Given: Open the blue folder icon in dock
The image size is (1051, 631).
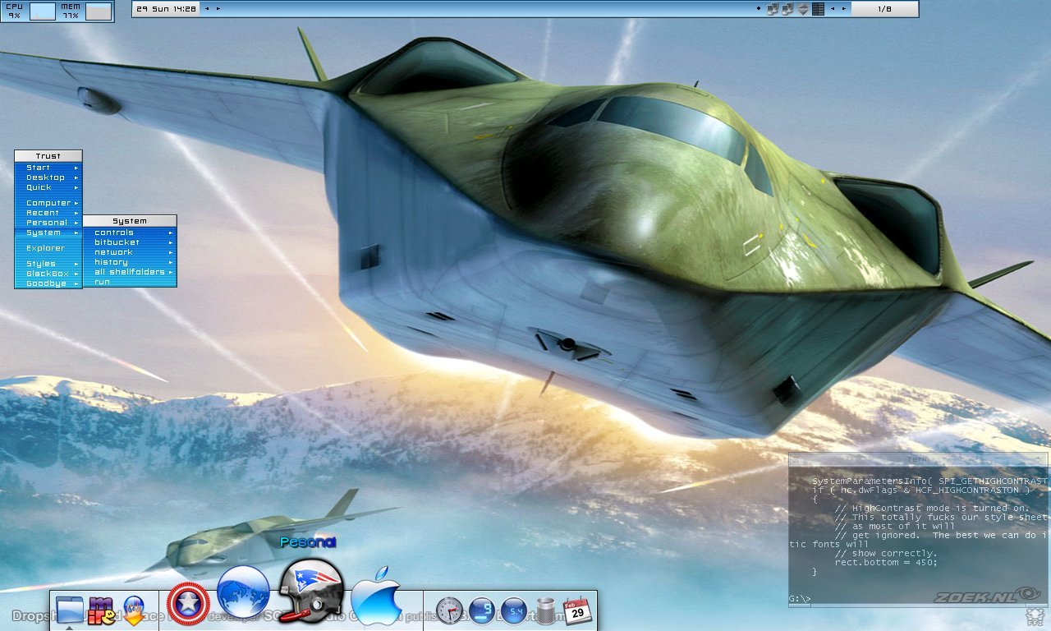Looking at the screenshot, I should (70, 610).
